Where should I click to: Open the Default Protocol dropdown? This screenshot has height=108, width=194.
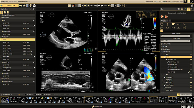pos(186,95)
